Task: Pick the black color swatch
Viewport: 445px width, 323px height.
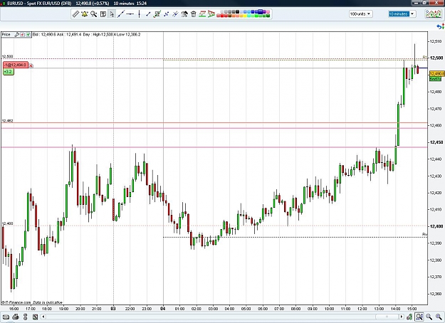Action: pyautogui.click(x=237, y=11)
